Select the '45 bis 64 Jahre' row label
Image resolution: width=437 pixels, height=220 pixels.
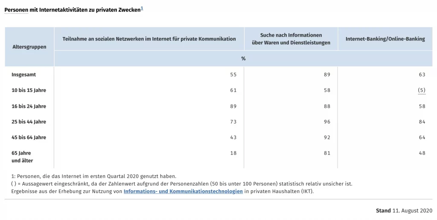coord(29,137)
